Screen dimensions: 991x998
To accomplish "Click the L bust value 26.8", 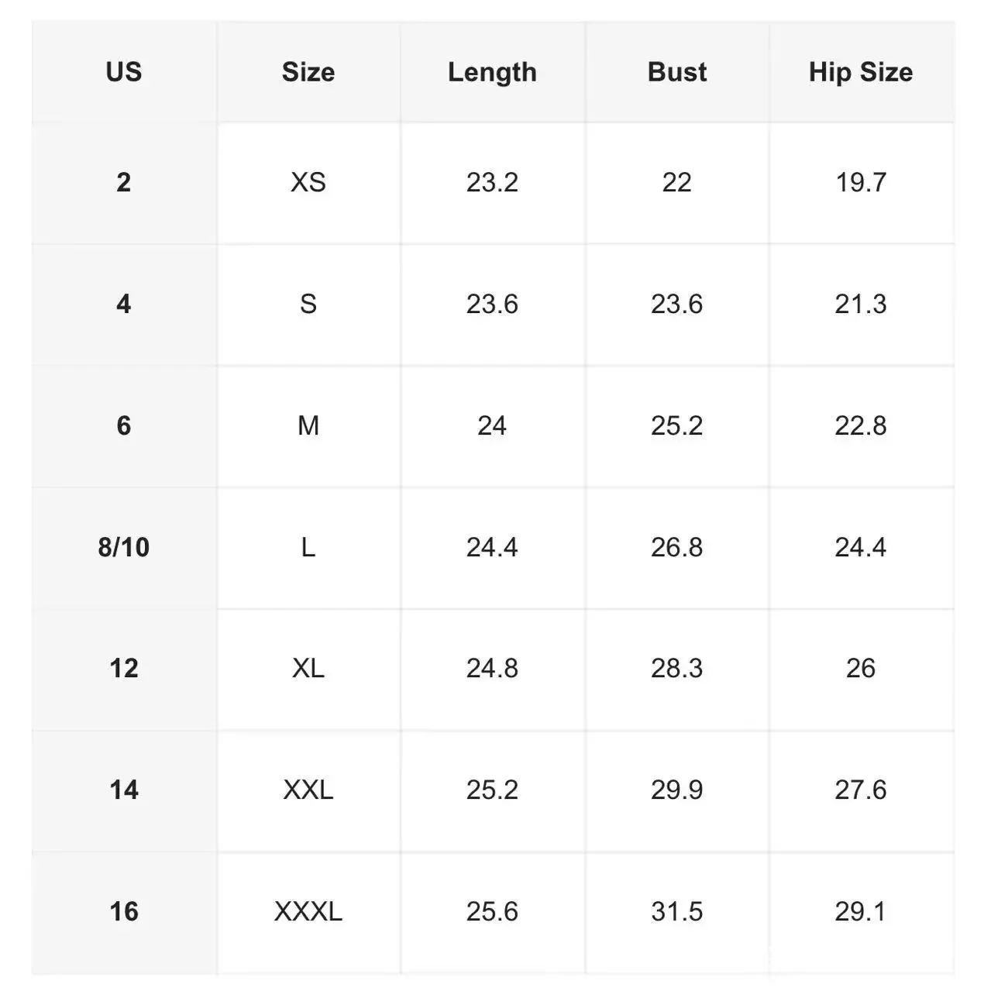I will pos(676,547).
